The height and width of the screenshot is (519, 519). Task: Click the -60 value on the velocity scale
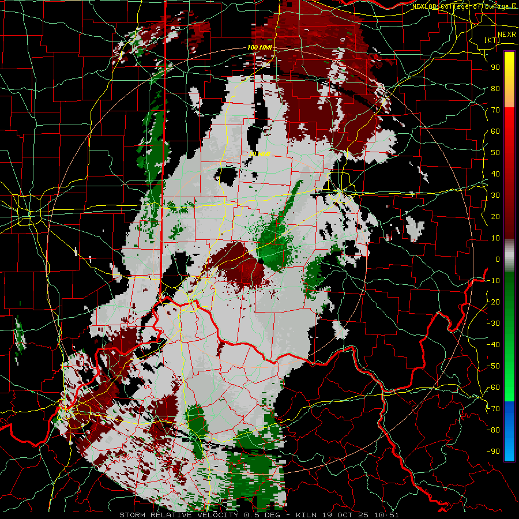(493, 388)
